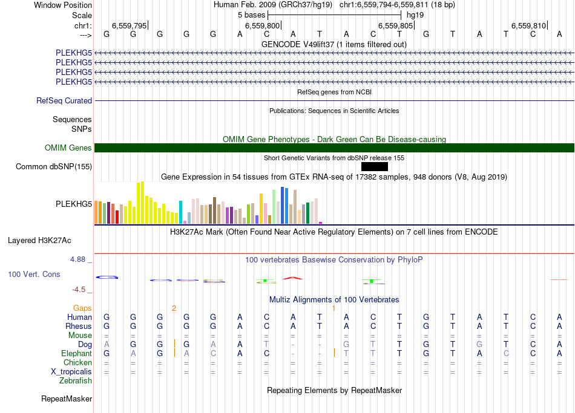
Task: Select the Mouse alignment row label
Action: click(80, 336)
